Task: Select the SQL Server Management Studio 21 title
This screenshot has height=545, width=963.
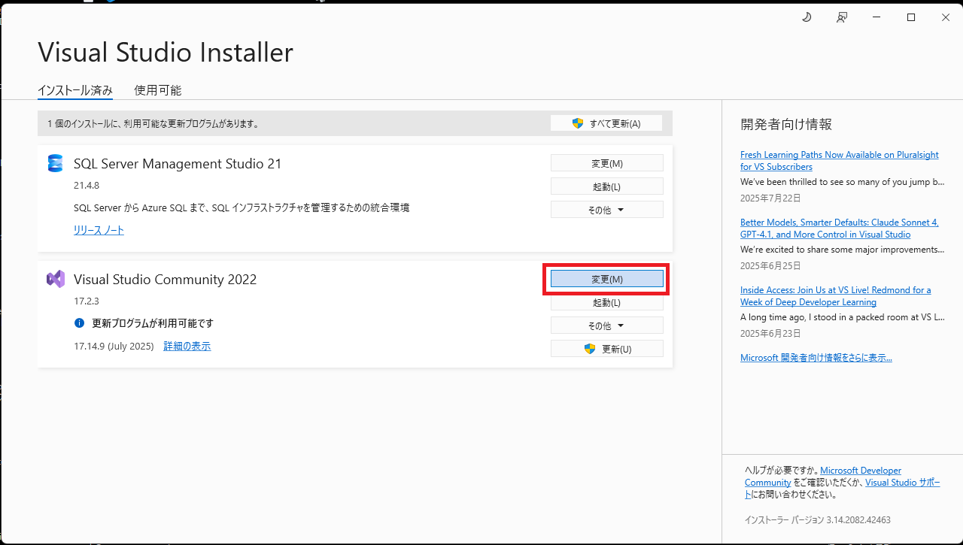Action: (x=178, y=164)
